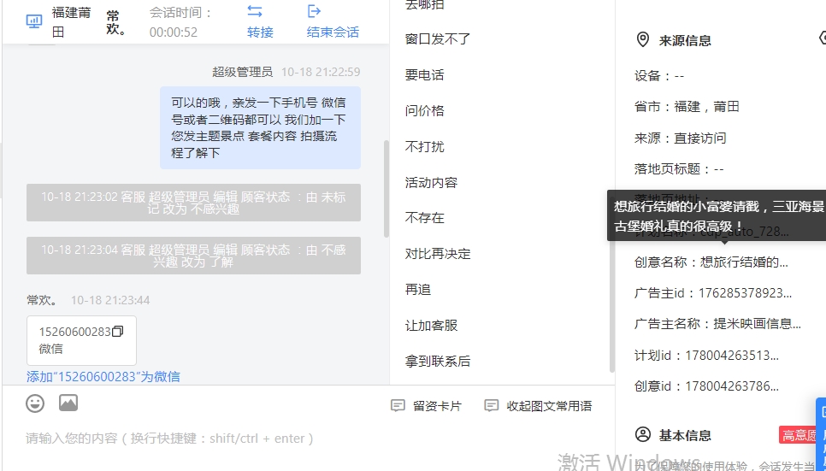Click the 10-18 21:23:04 status change log
Screen dimensions: 826x471
pos(193,256)
